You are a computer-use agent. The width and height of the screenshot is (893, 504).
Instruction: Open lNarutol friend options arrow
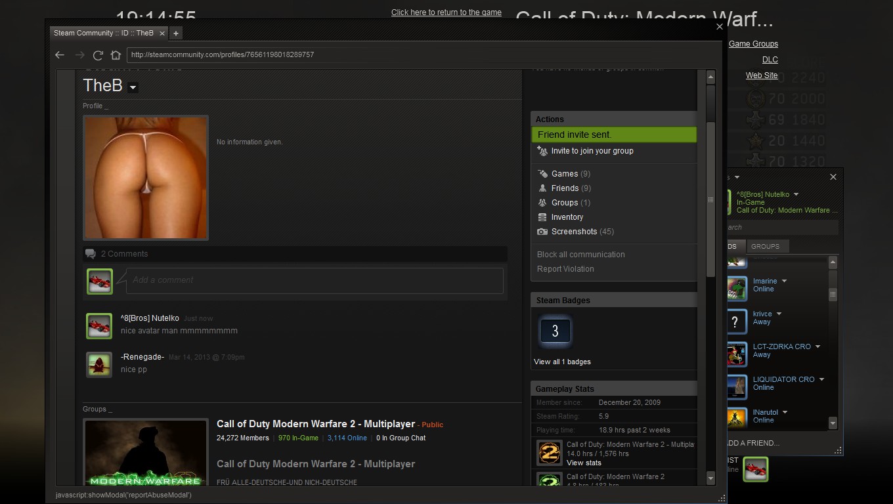(x=785, y=412)
